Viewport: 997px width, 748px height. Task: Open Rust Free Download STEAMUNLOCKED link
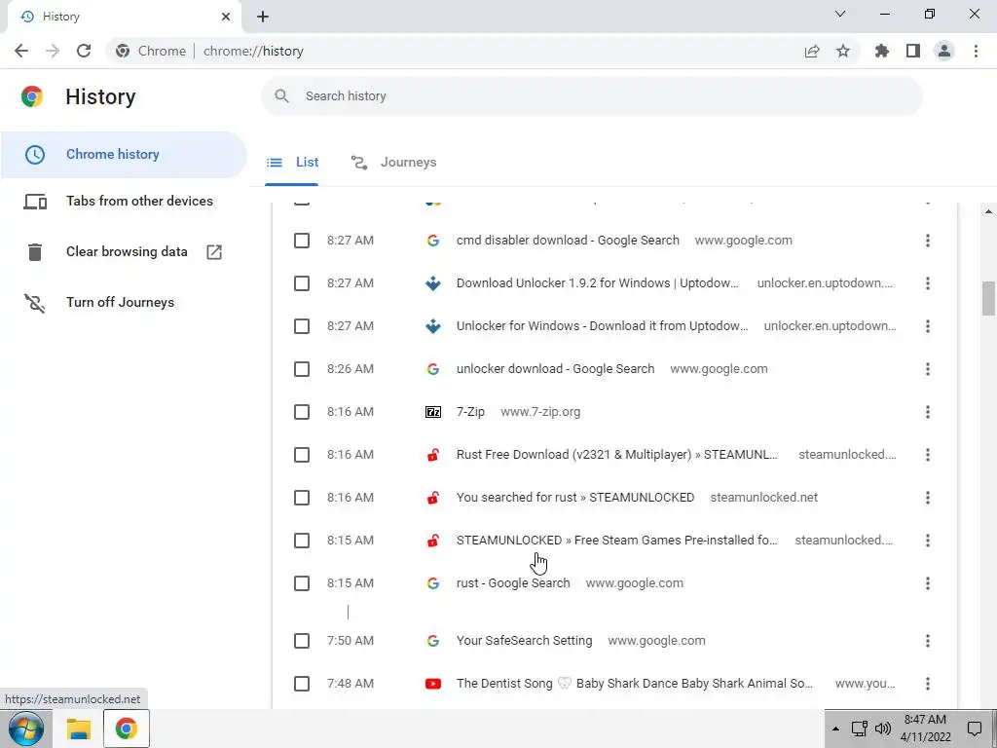click(616, 455)
